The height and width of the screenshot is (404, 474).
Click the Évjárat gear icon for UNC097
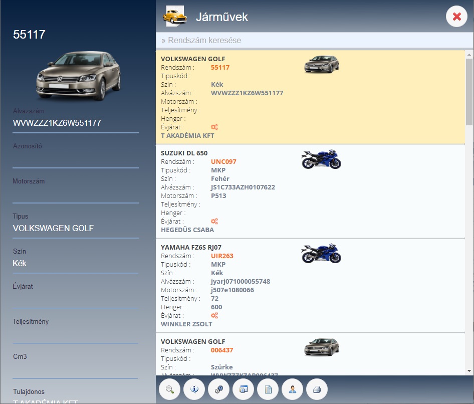pos(214,222)
